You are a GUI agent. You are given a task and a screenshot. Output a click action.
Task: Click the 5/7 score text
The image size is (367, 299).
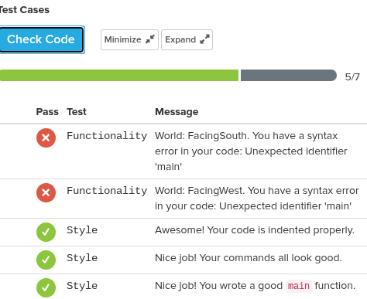point(352,77)
